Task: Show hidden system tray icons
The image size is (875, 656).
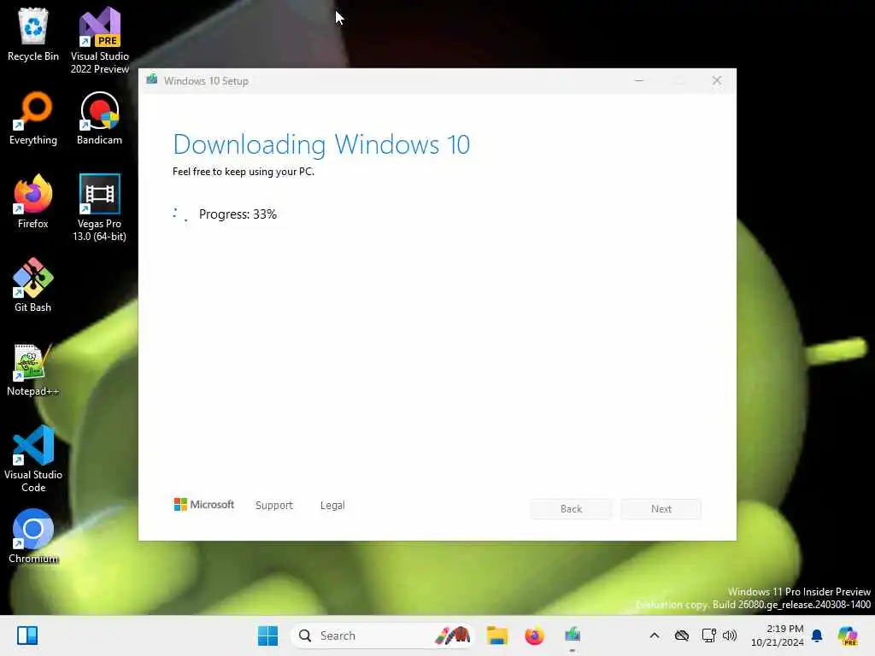Action: pyautogui.click(x=655, y=635)
